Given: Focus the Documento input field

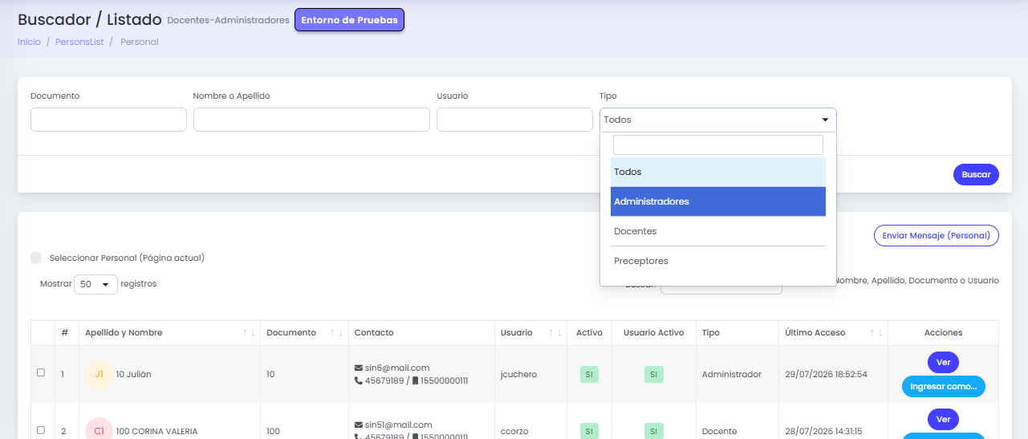Looking at the screenshot, I should click(x=108, y=120).
